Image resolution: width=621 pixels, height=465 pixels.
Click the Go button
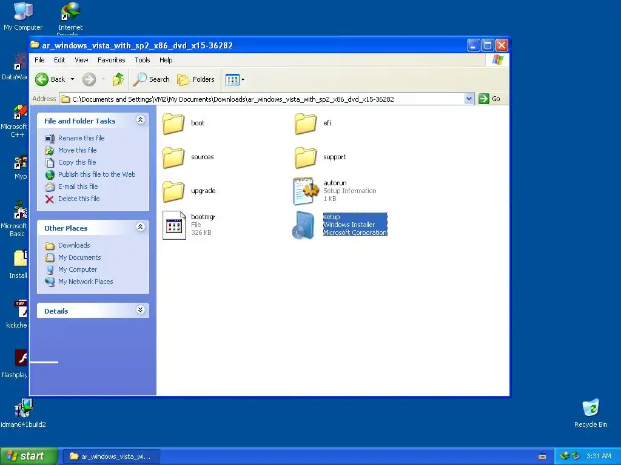489,99
